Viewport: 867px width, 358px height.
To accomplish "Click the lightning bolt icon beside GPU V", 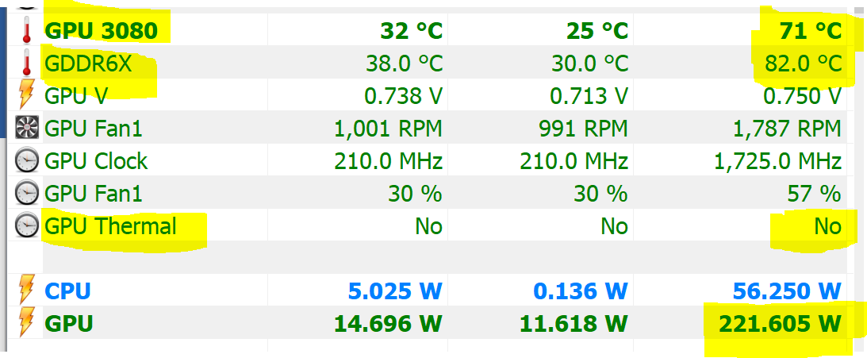I will point(26,95).
